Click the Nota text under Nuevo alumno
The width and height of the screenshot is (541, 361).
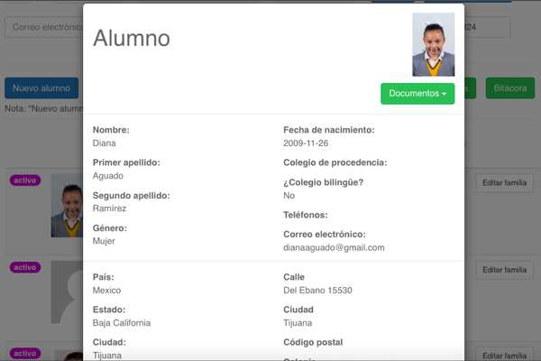click(42, 108)
